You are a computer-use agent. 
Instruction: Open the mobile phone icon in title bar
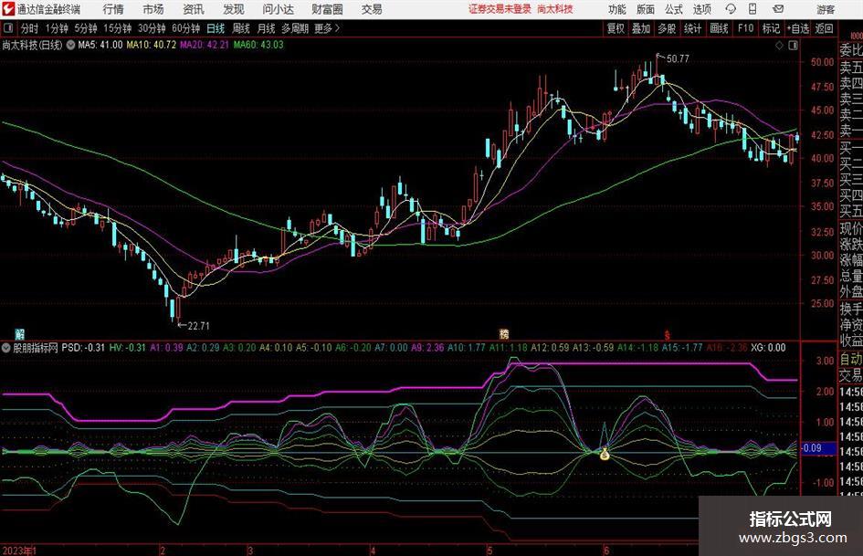752,9
